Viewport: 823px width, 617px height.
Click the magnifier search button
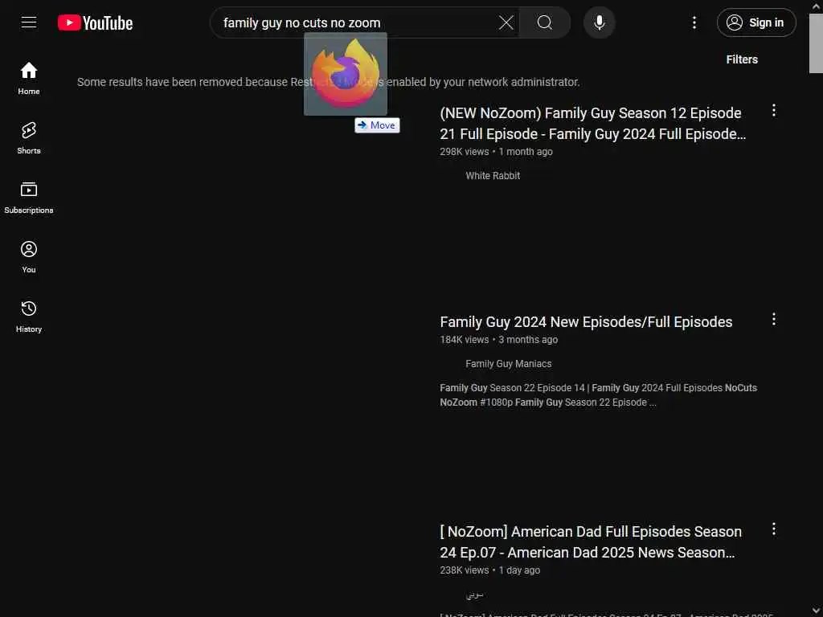pyautogui.click(x=545, y=22)
